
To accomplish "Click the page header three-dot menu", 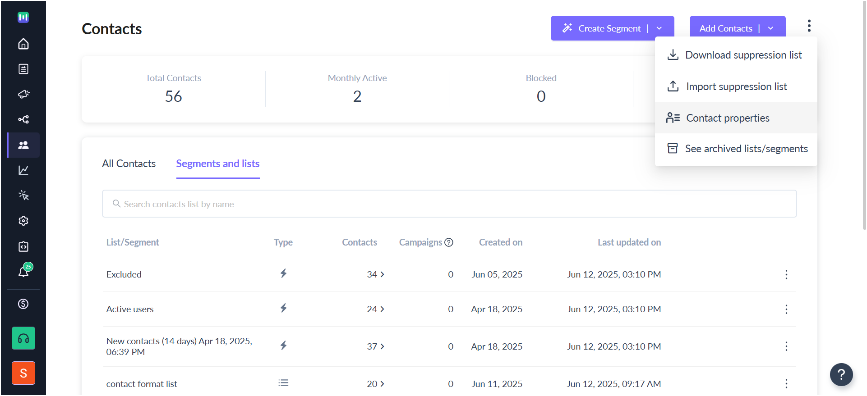I will click(x=809, y=26).
